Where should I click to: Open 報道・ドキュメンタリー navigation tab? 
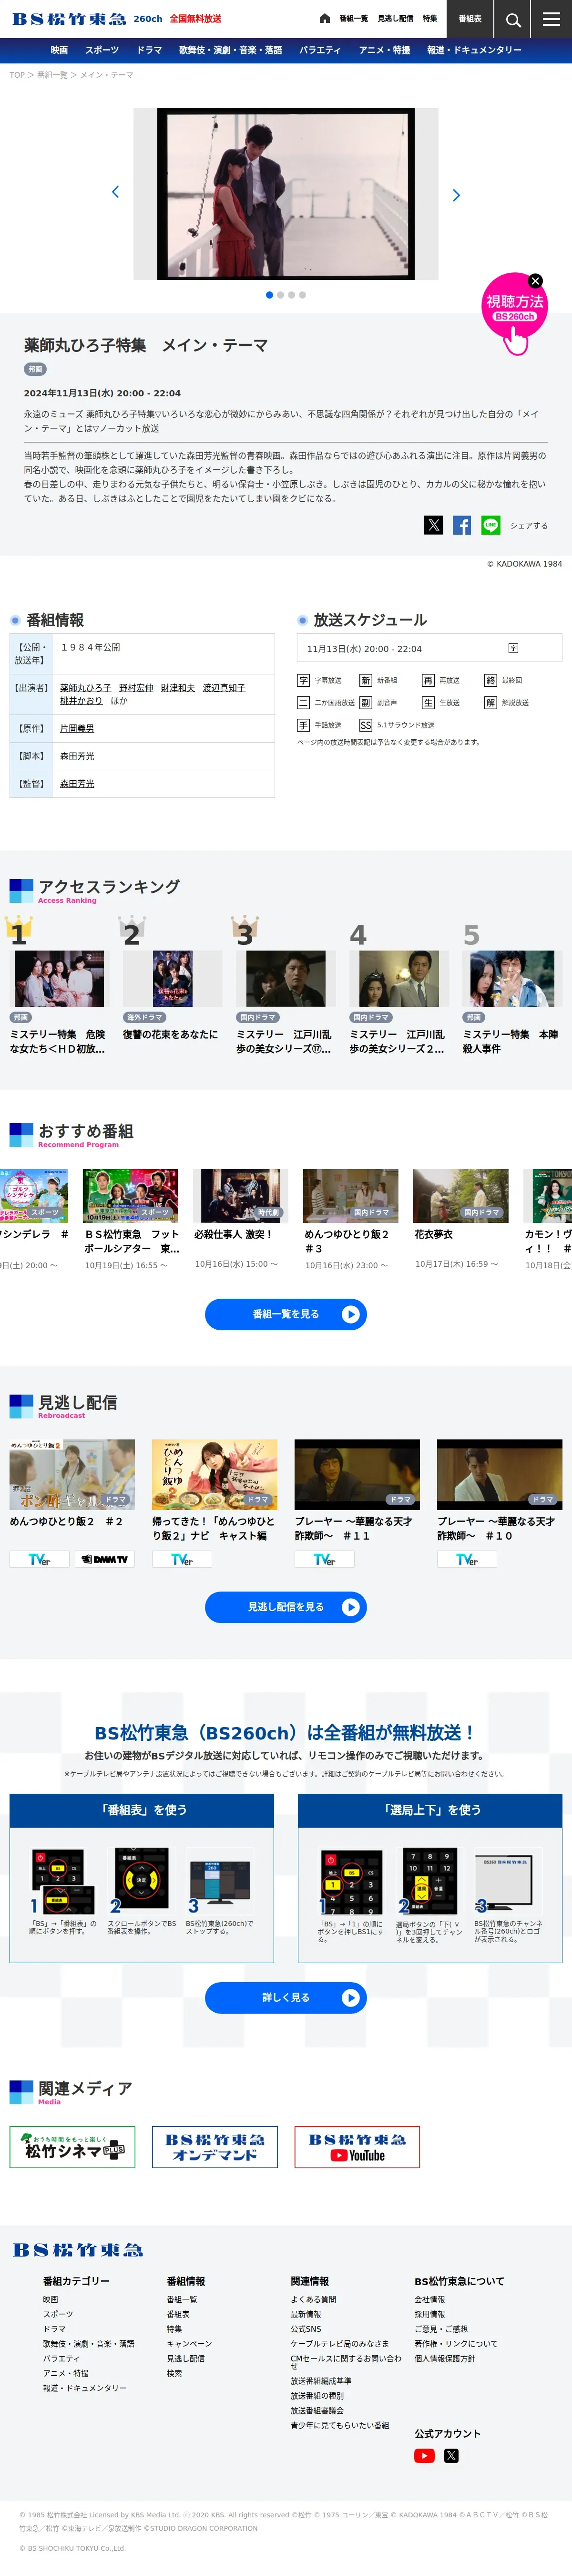point(474,50)
